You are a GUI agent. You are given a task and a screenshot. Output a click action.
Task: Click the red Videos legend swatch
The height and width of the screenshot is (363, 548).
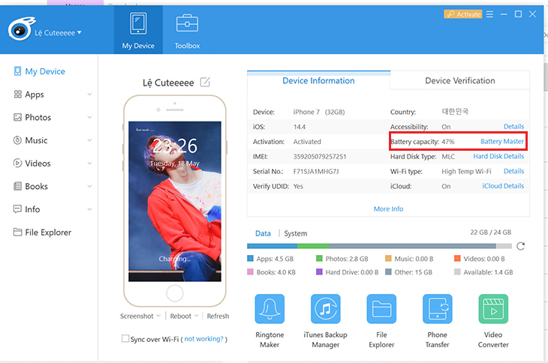[457, 258]
